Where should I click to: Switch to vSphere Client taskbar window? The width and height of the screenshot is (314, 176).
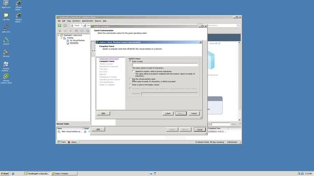point(37,174)
